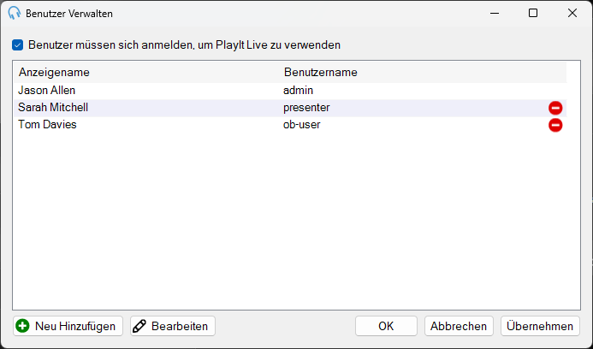Screen dimensions: 593x349
Task: Close the Benutzer Verwalten dialog
Action: tap(572, 13)
